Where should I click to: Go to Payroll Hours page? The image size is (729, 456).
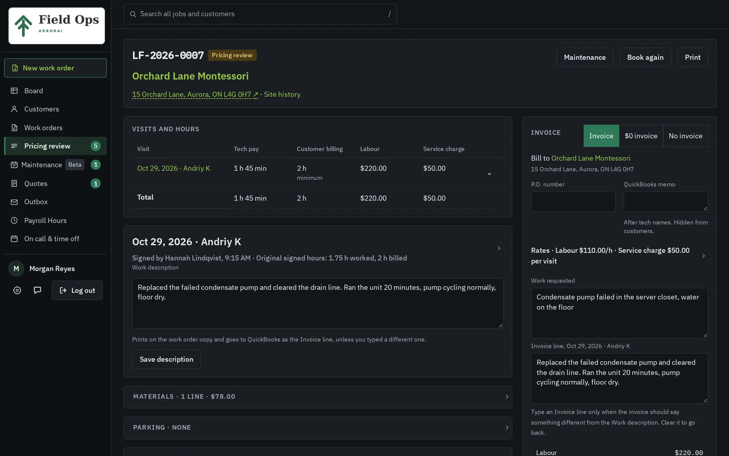tap(56, 221)
